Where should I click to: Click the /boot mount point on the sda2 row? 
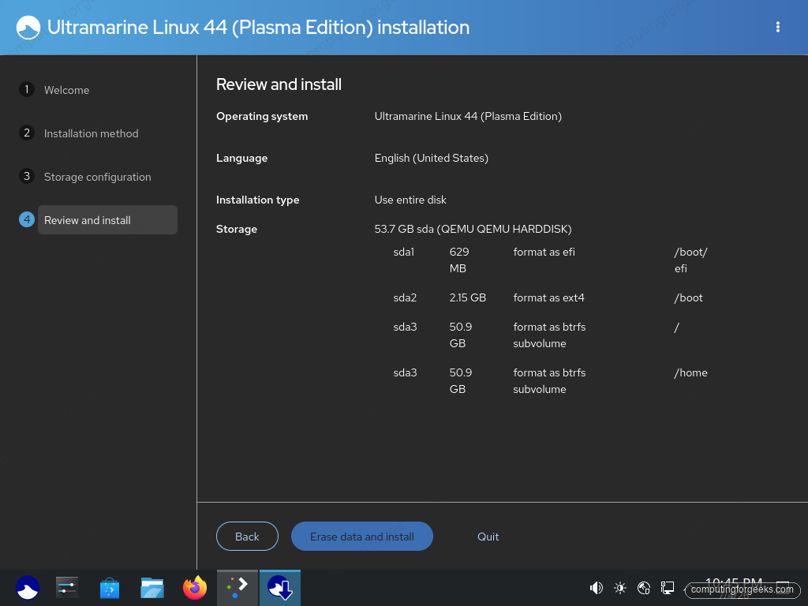click(688, 297)
